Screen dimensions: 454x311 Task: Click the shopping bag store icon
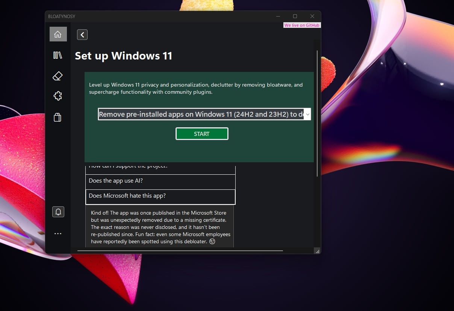58,117
